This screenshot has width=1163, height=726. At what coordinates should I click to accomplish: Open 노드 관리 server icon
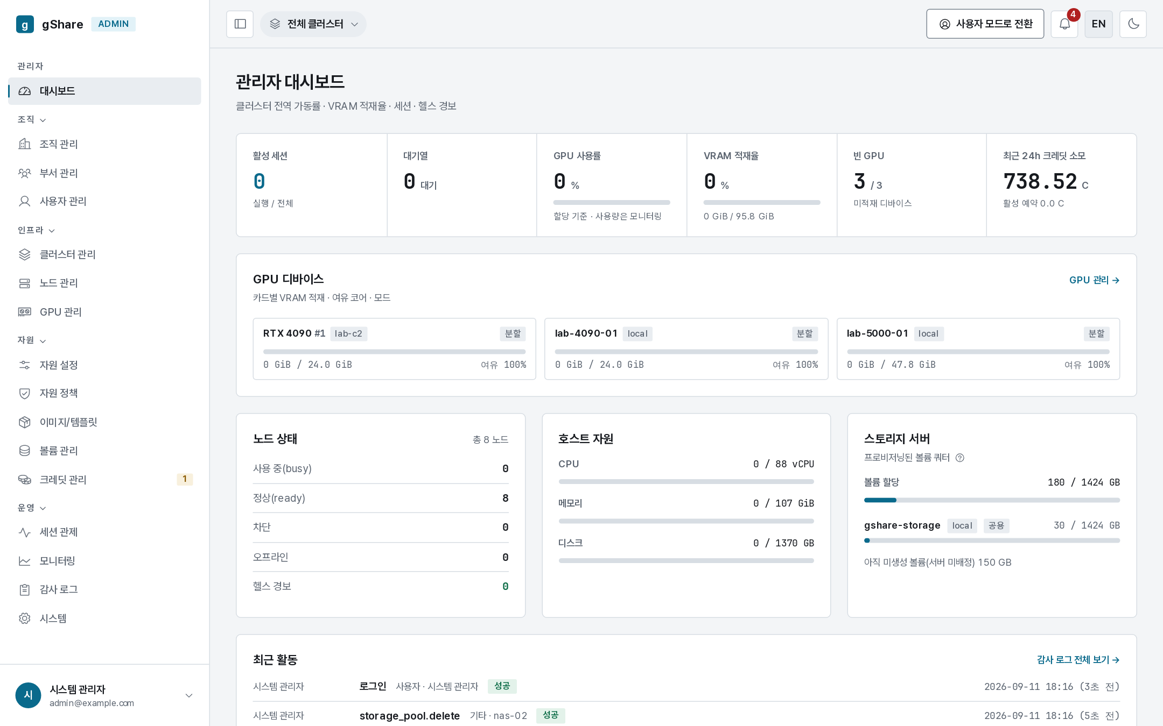click(25, 283)
